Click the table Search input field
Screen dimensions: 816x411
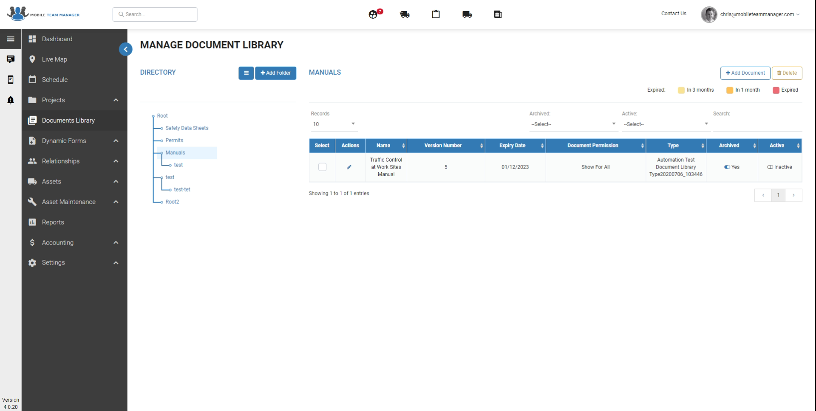[x=757, y=124]
